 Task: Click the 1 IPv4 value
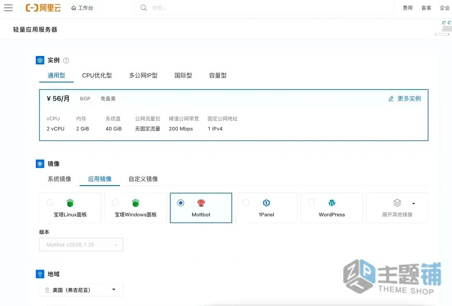click(215, 129)
